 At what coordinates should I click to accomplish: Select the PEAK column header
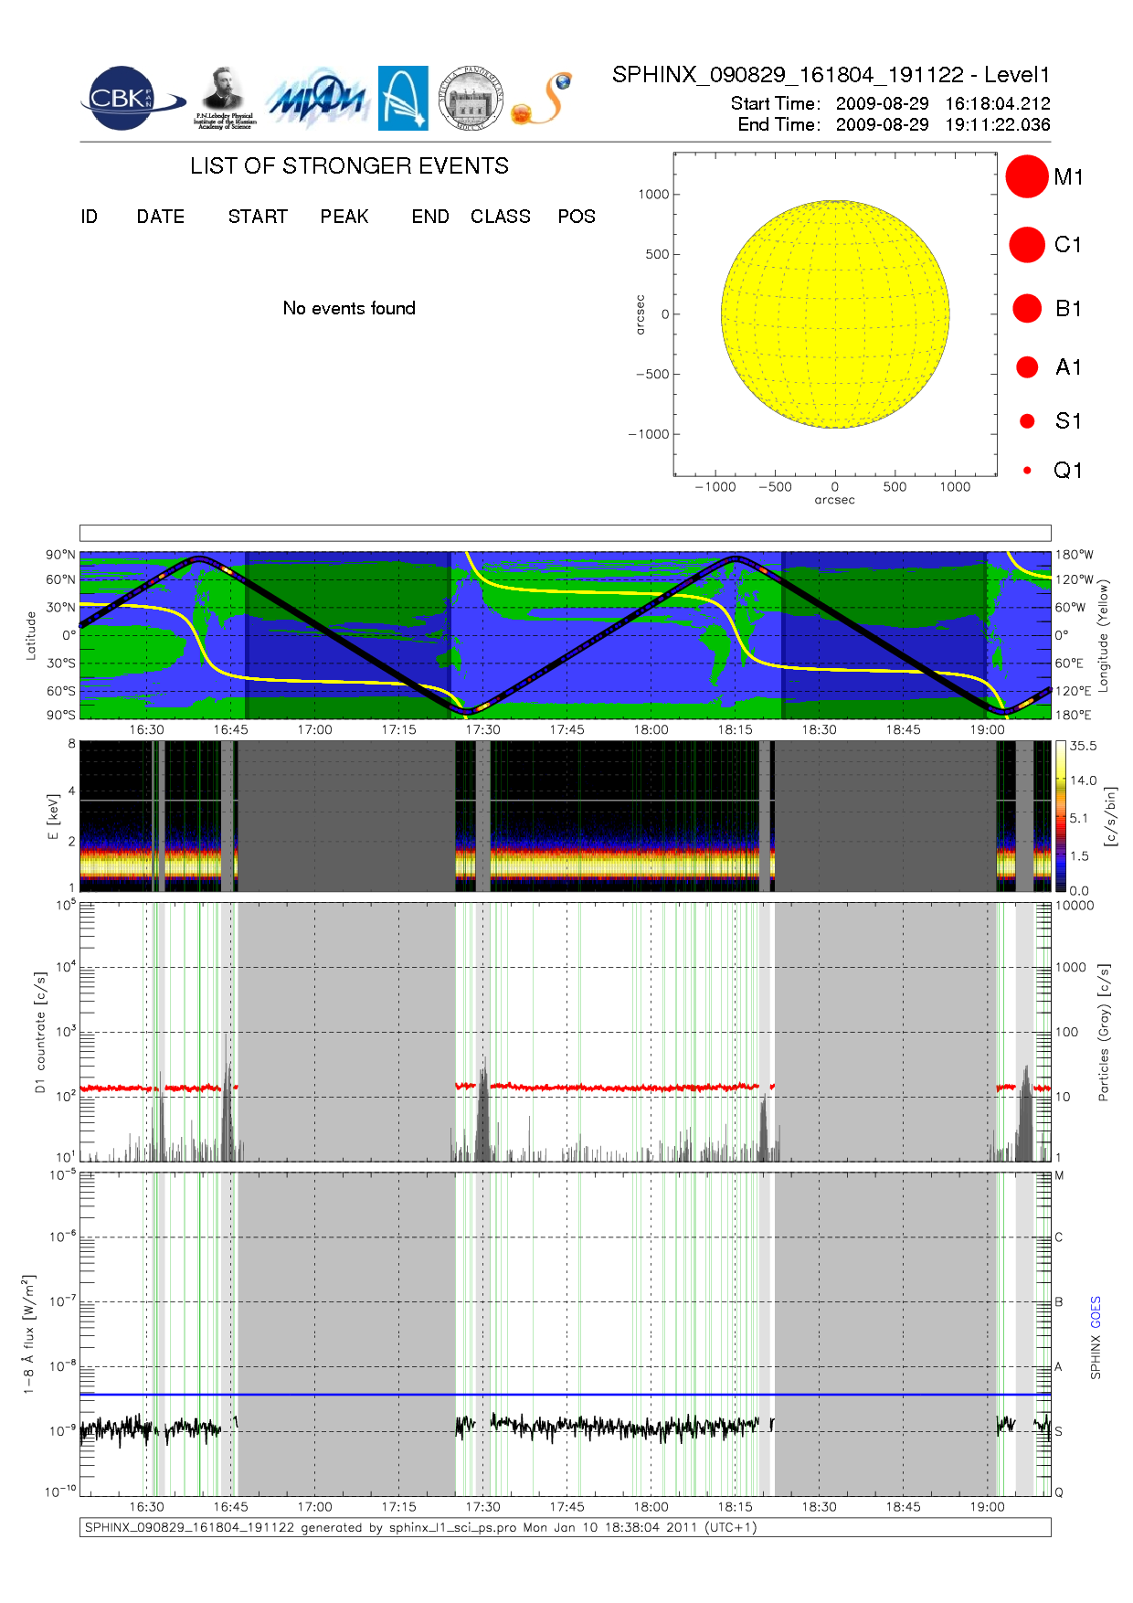click(x=344, y=217)
